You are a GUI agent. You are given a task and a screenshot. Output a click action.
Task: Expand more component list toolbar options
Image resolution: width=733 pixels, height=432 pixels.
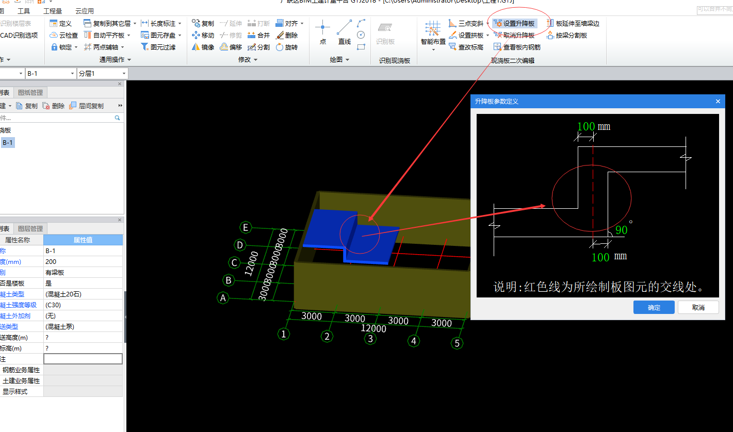(x=120, y=106)
